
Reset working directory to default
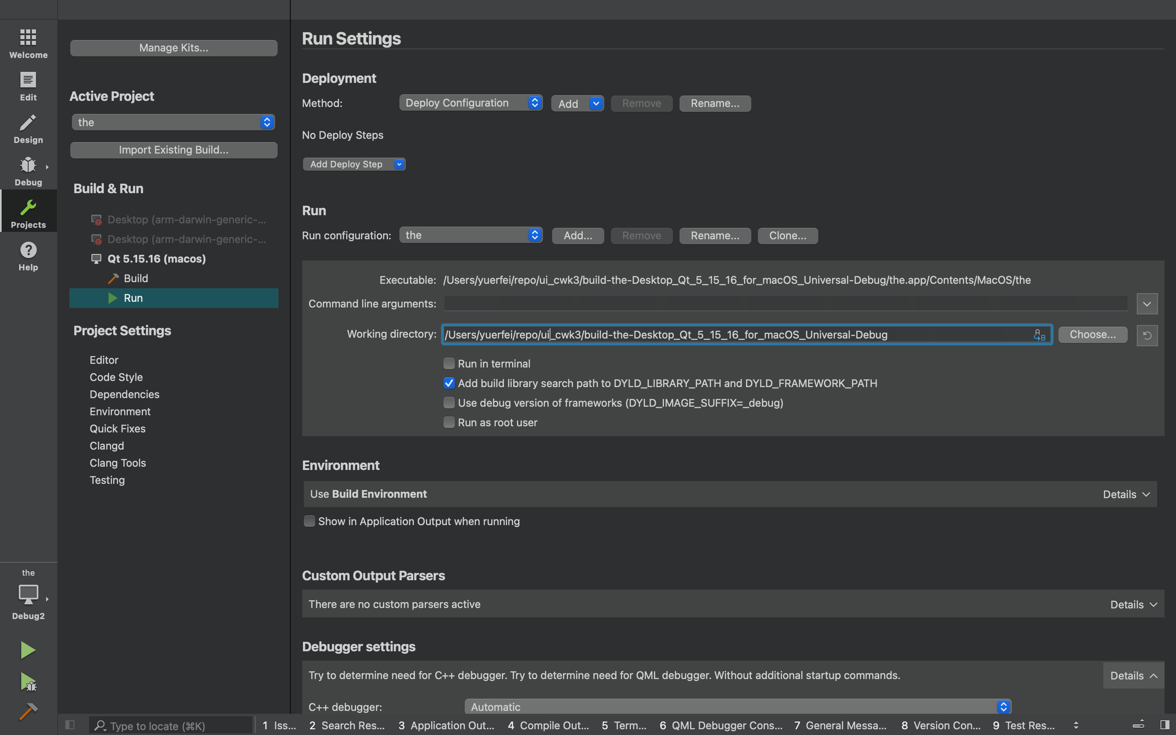point(1147,335)
